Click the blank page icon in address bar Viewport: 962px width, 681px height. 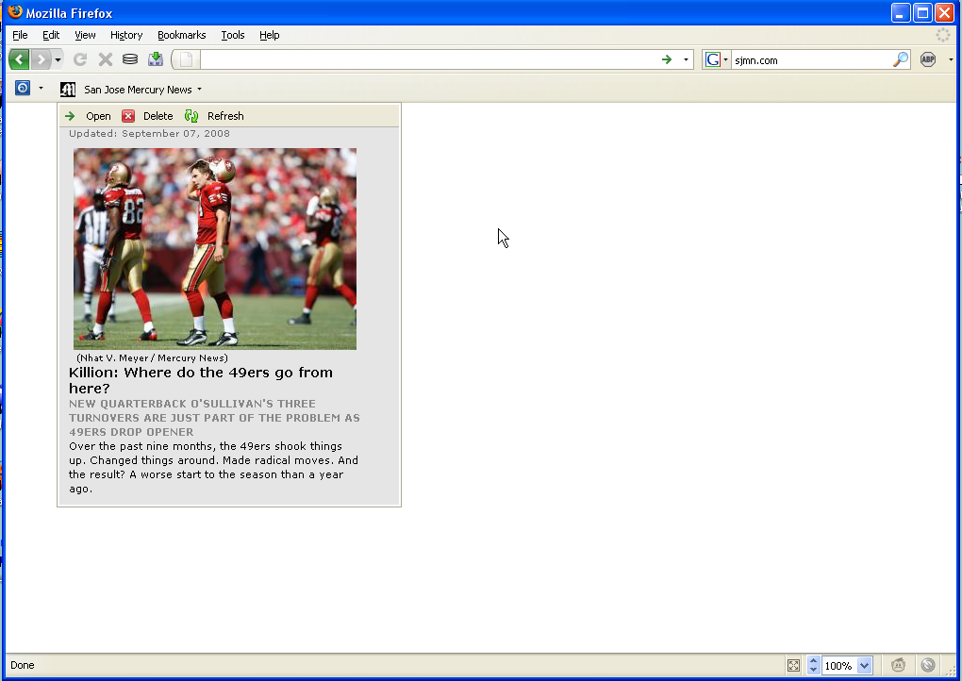click(186, 59)
